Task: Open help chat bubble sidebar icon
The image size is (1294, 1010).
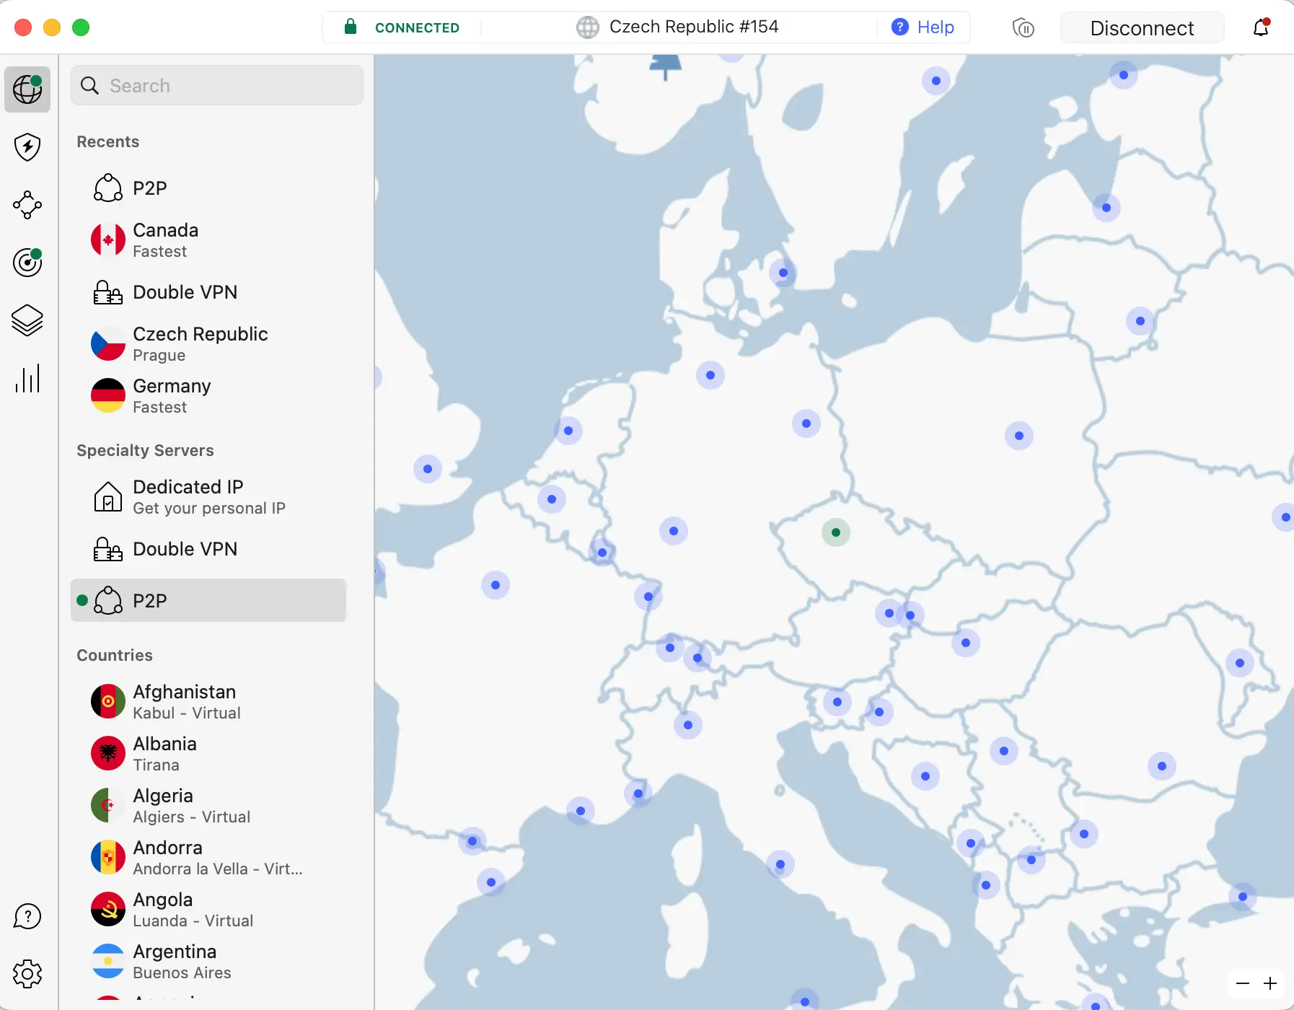Action: point(27,917)
